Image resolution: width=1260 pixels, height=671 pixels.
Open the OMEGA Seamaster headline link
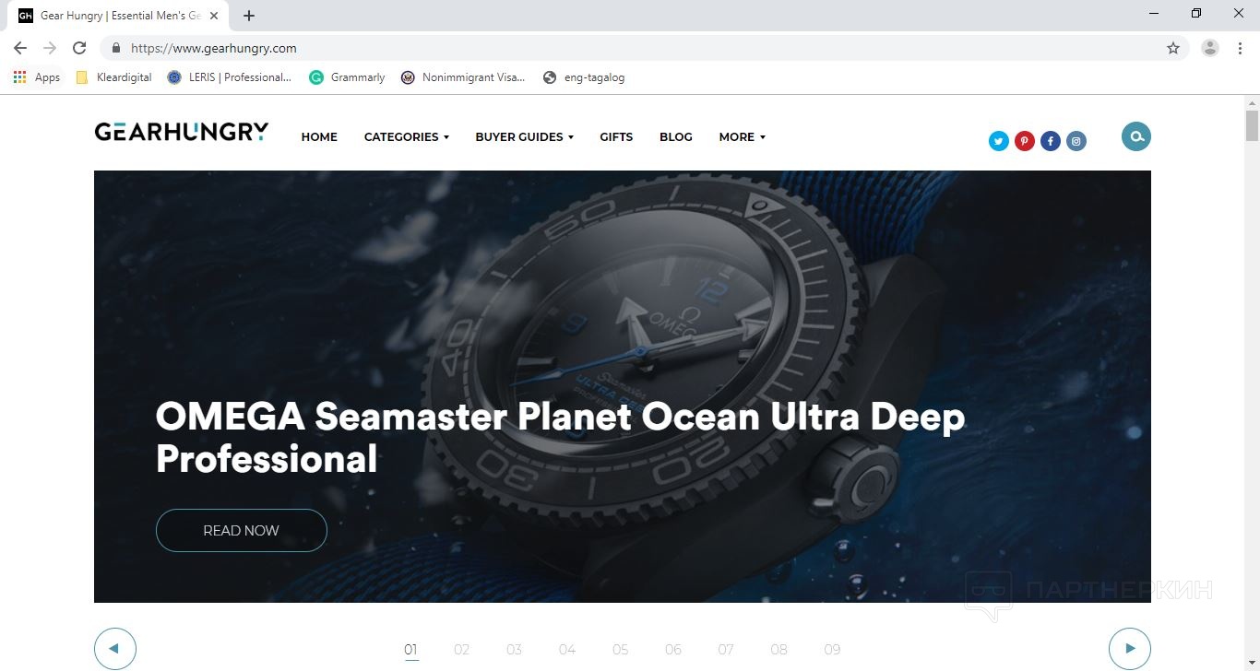tap(560, 438)
